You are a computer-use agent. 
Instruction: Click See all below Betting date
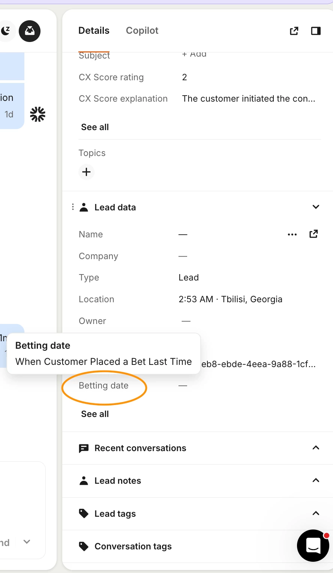click(95, 414)
